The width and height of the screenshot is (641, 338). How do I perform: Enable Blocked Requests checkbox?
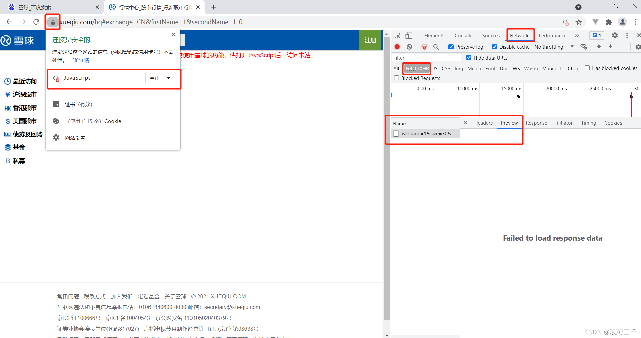click(x=396, y=78)
